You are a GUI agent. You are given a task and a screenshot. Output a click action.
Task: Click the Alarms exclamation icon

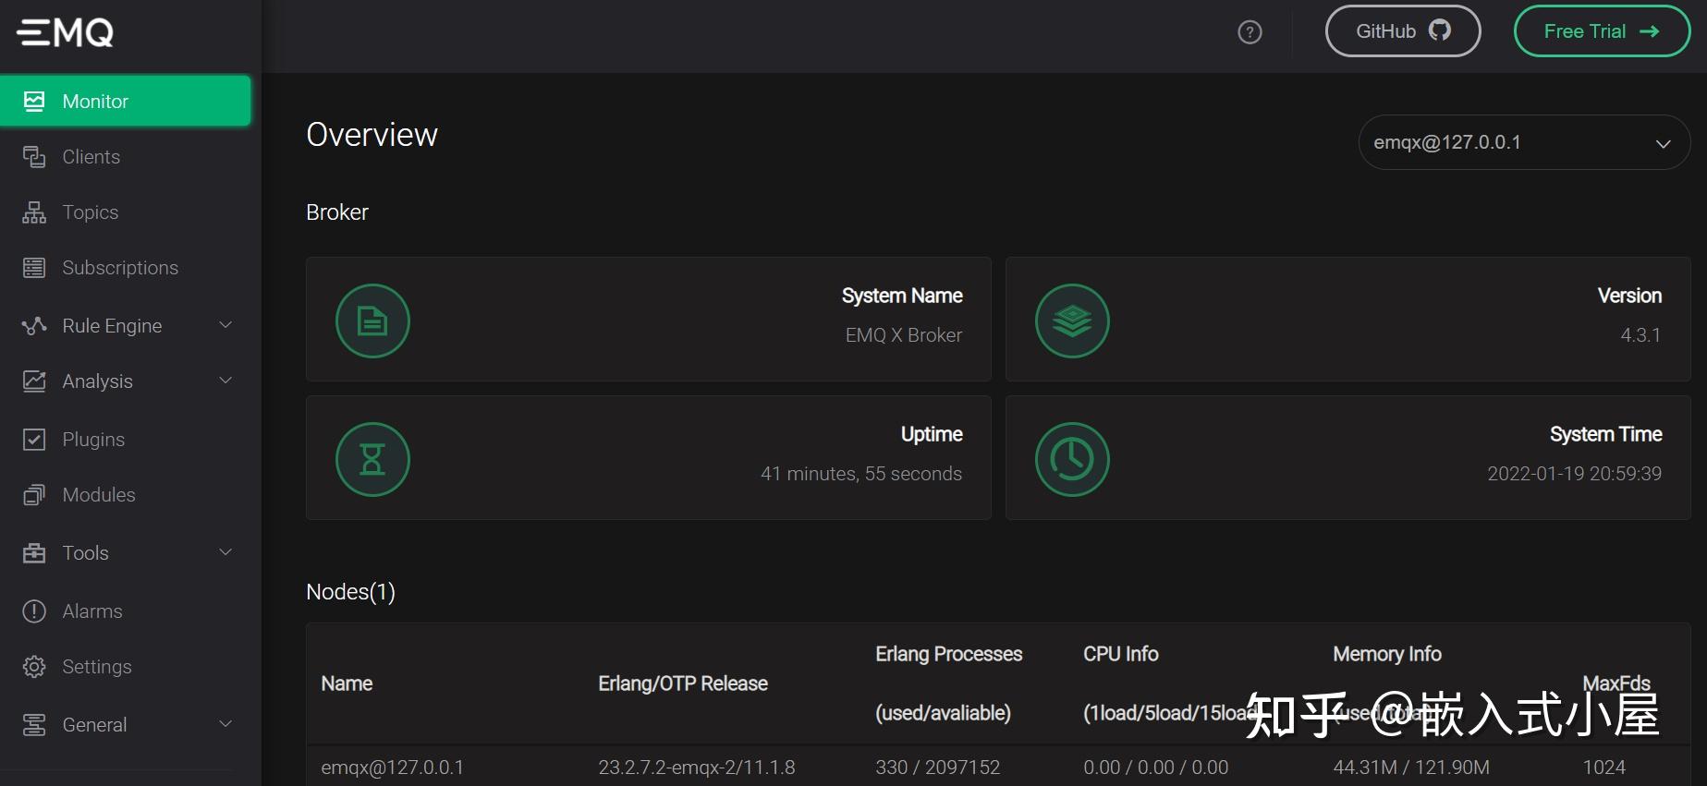[x=34, y=611]
